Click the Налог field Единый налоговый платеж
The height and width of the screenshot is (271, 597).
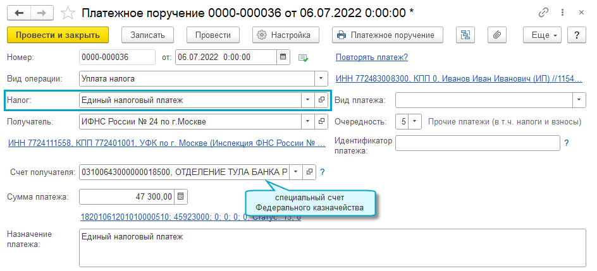(x=190, y=100)
